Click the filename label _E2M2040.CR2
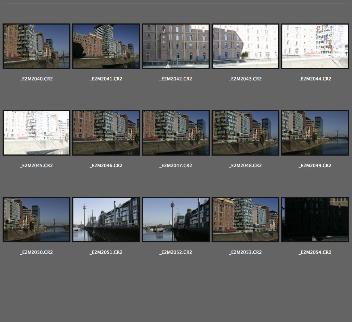The height and width of the screenshot is (322, 352). pyautogui.click(x=37, y=79)
